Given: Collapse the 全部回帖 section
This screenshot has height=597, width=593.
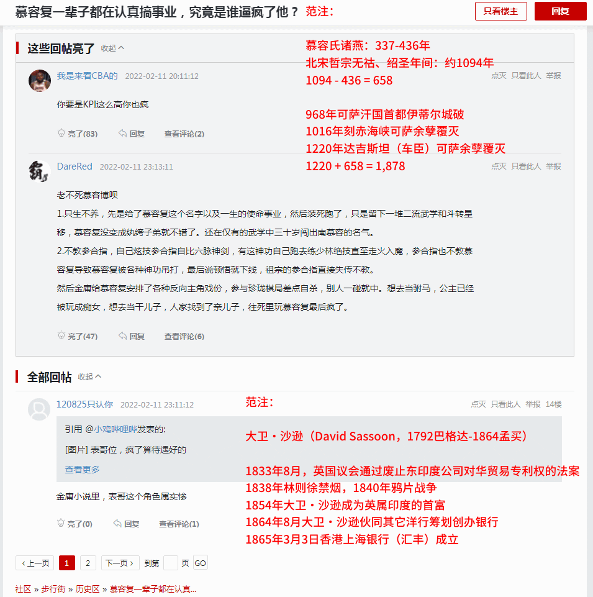Looking at the screenshot, I should (90, 376).
